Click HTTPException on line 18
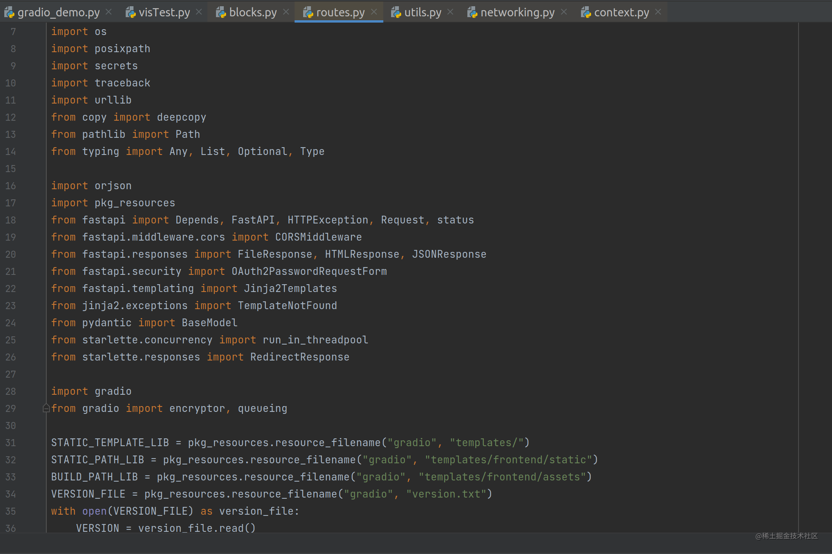Screen dimensions: 832x554 pos(328,220)
